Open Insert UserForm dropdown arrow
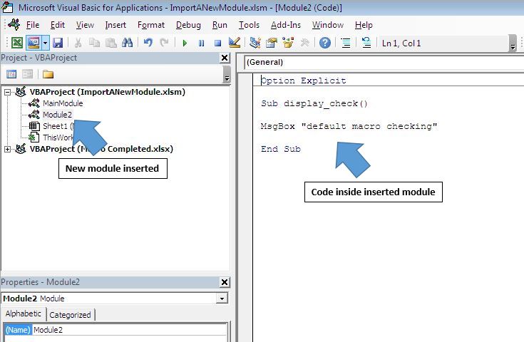This screenshot has width=524, height=342. (x=45, y=43)
